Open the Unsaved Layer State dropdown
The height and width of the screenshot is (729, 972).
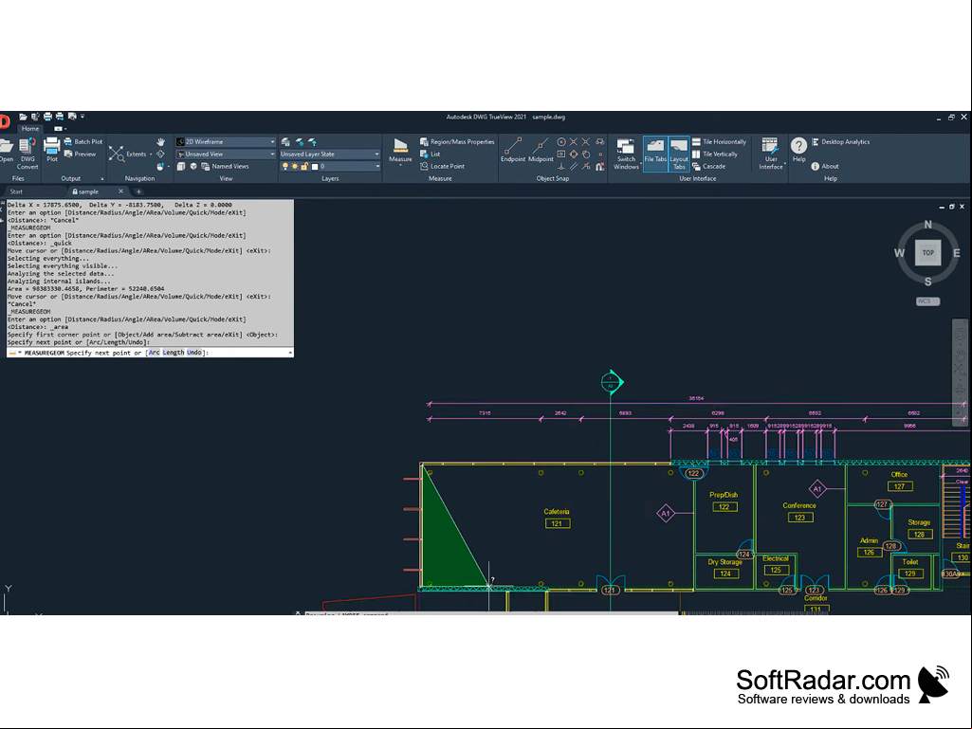(330, 154)
